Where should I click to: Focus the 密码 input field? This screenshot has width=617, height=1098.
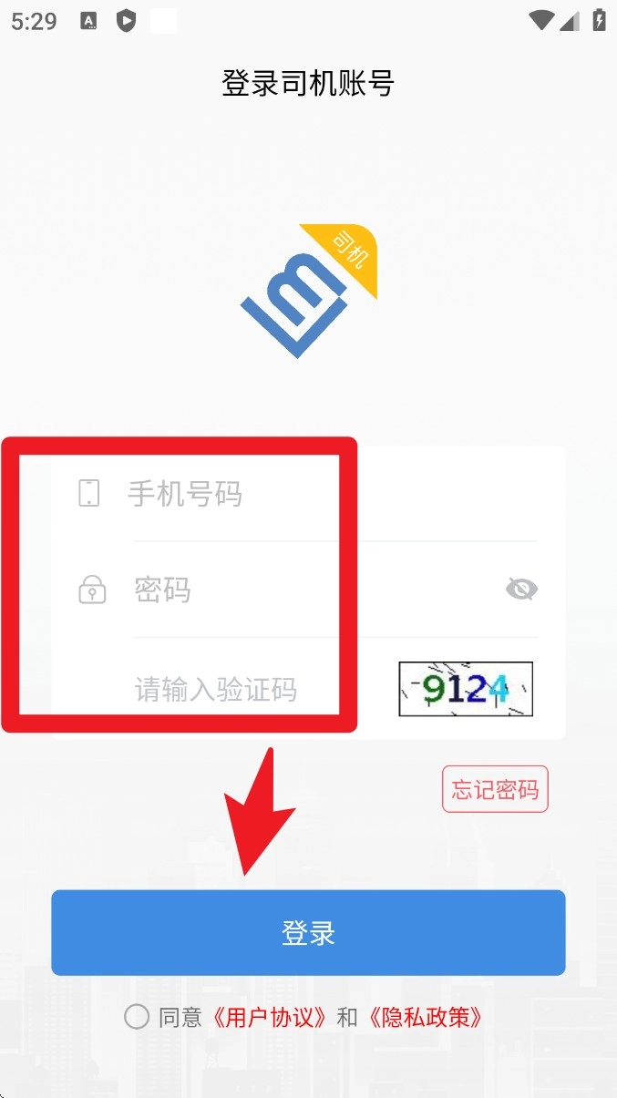point(314,590)
